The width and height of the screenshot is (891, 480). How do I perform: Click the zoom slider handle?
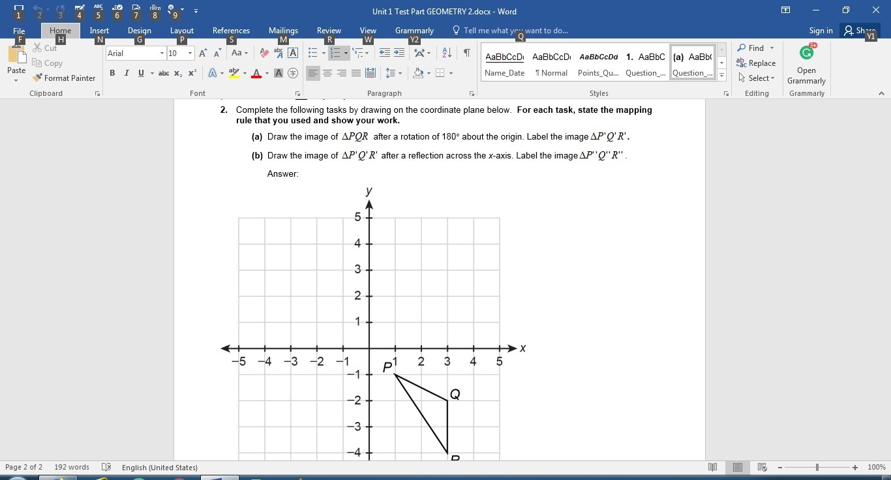point(817,467)
